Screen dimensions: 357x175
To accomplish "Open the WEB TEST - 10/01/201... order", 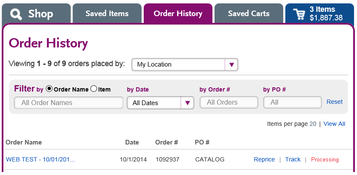I will pos(40,159).
